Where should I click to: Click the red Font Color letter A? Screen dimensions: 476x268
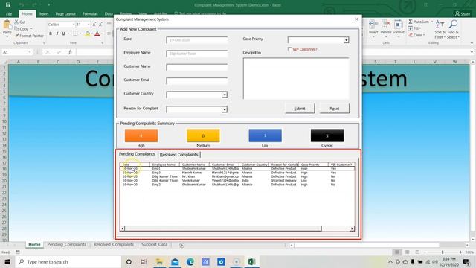point(97,33)
